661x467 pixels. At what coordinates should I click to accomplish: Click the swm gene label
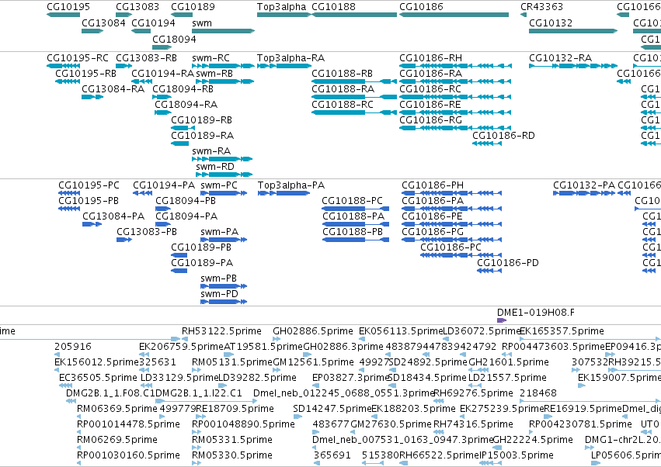[202, 22]
